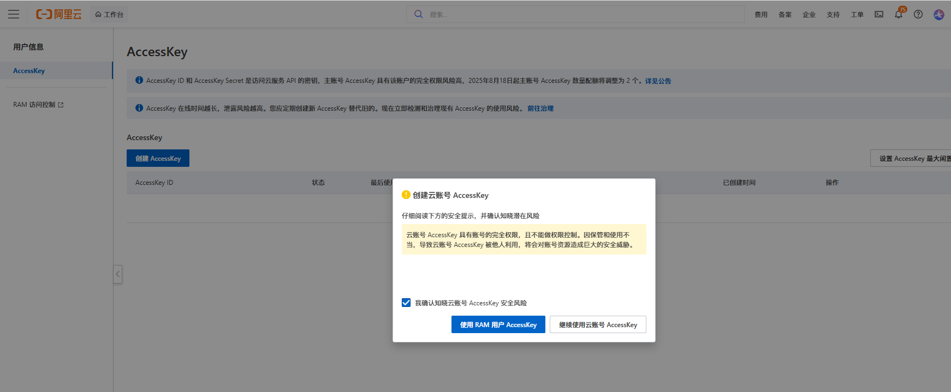Click the dialog title 创建云账号 AccessKey
Image resolution: width=951 pixels, height=392 pixels.
[450, 195]
